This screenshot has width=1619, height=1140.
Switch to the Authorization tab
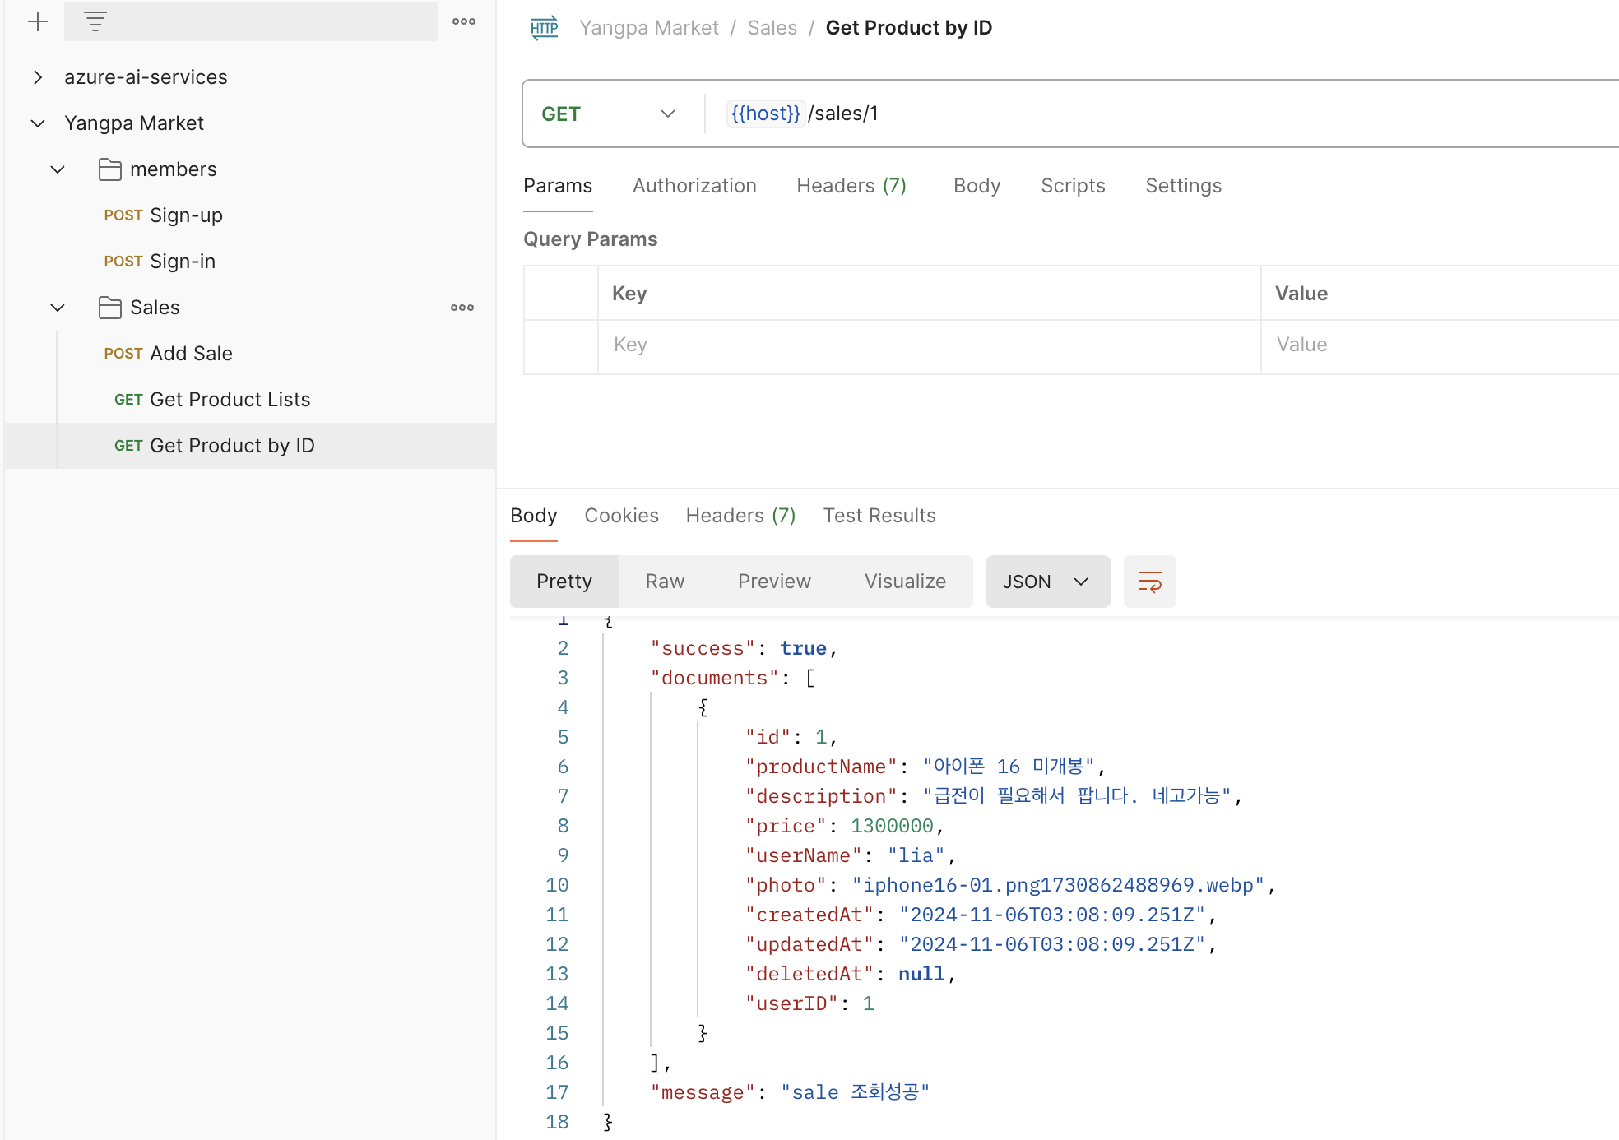coord(694,186)
